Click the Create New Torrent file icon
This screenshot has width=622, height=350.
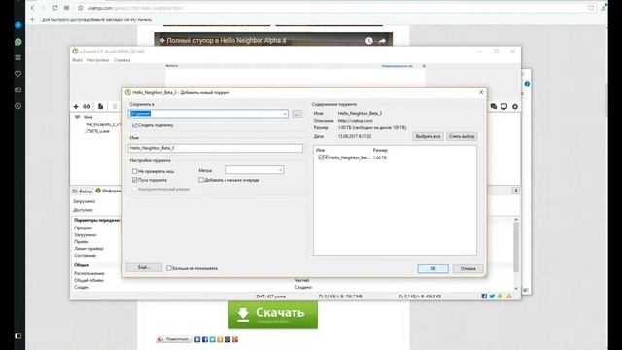click(100, 106)
